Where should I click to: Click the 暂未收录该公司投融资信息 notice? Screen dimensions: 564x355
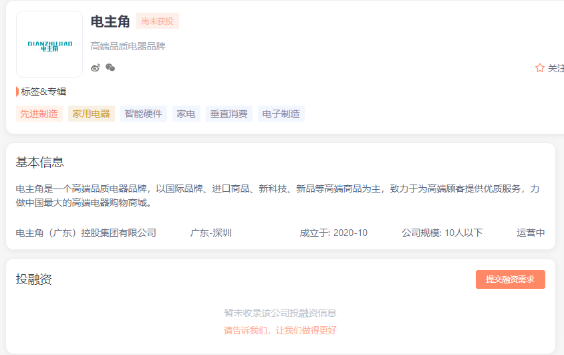point(280,313)
